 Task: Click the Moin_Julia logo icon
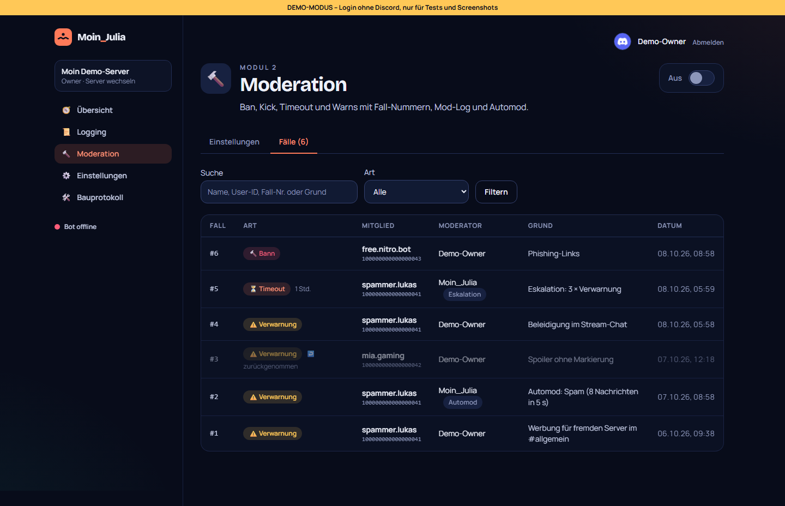[x=63, y=37]
